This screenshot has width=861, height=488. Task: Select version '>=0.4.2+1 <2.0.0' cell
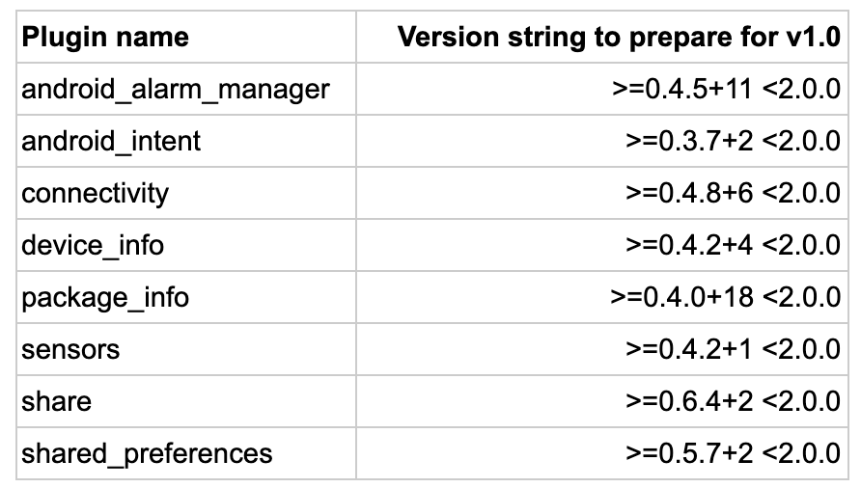602,349
